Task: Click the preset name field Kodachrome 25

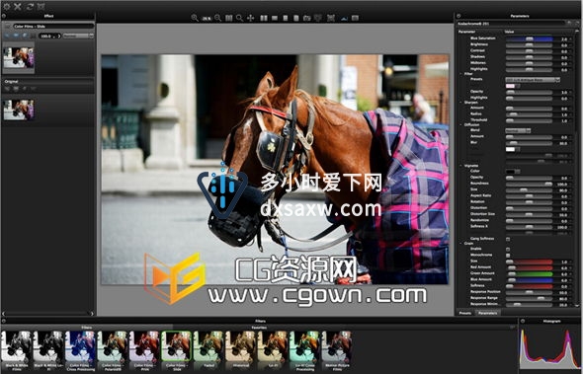Action: pyautogui.click(x=511, y=24)
